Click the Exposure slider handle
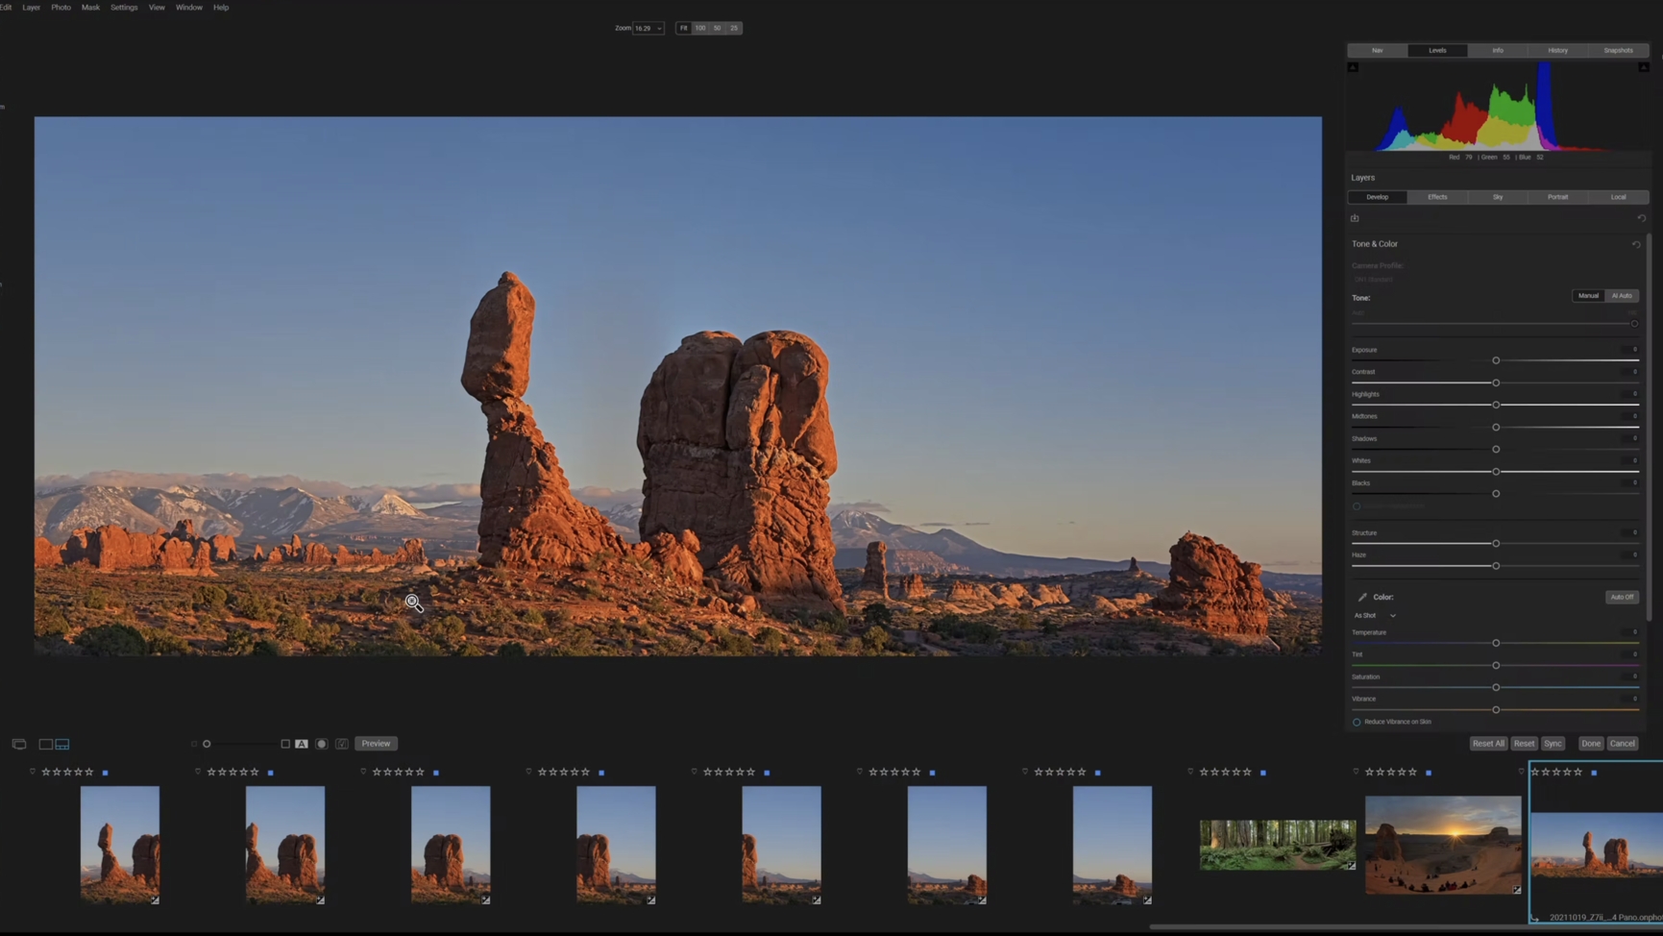This screenshot has width=1663, height=936. 1496,360
